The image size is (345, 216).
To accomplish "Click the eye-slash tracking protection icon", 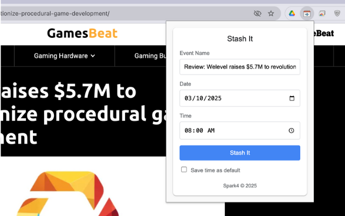I will point(258,13).
